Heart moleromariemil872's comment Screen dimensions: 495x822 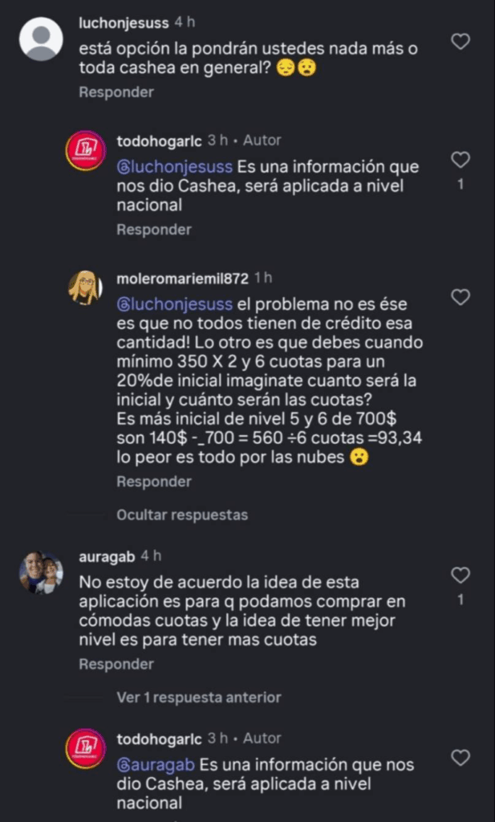[x=460, y=298]
